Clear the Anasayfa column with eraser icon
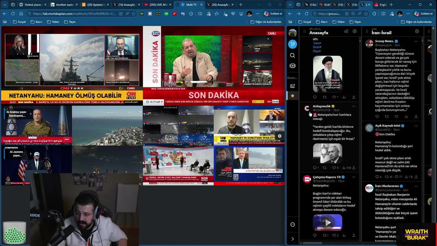This screenshot has height=246, width=437. [346, 31]
